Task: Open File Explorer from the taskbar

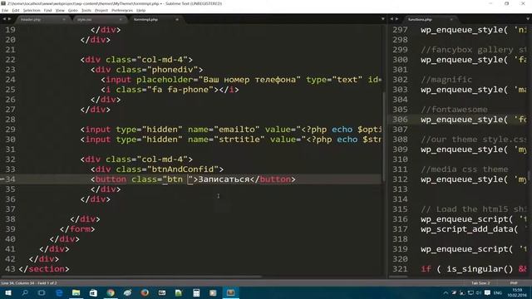Action: pyautogui.click(x=76, y=292)
